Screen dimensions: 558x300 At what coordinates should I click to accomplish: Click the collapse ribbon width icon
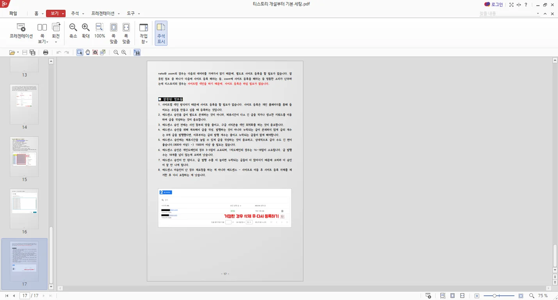[519, 5]
